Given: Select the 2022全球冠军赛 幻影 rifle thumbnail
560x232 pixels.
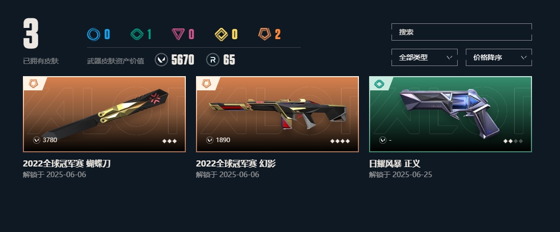Looking at the screenshot, I should click(277, 114).
